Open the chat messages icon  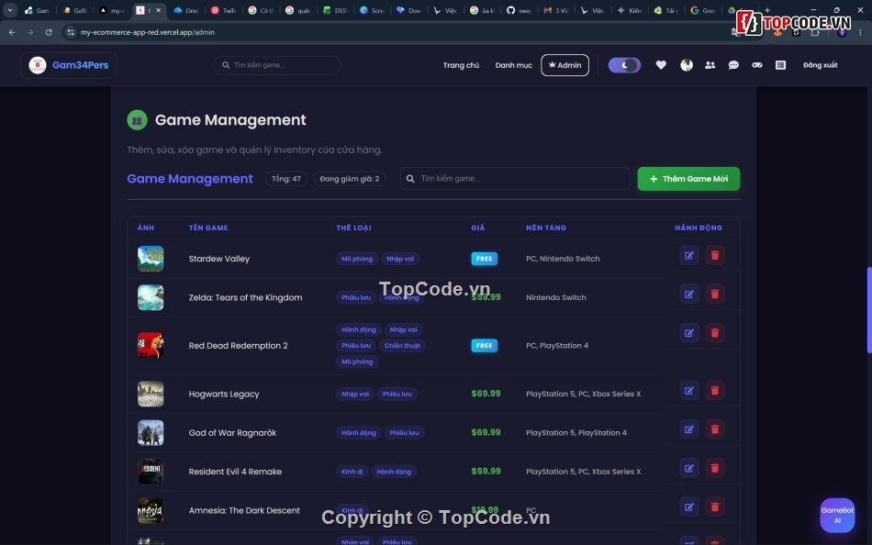coord(733,65)
